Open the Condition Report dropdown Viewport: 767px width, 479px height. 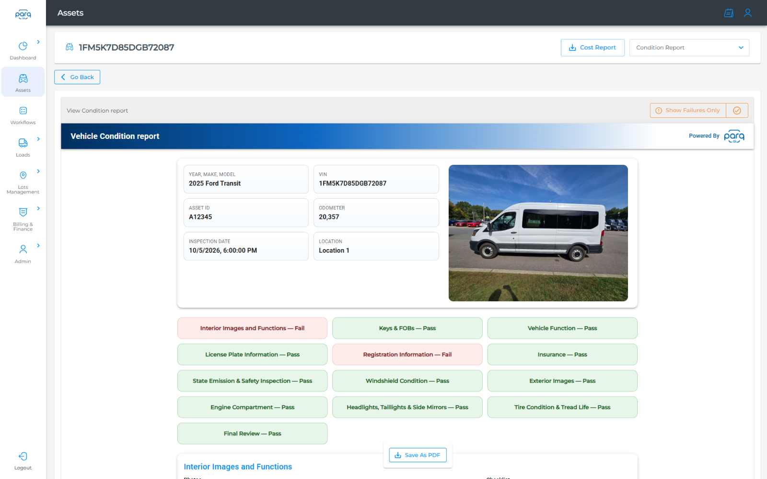689,48
